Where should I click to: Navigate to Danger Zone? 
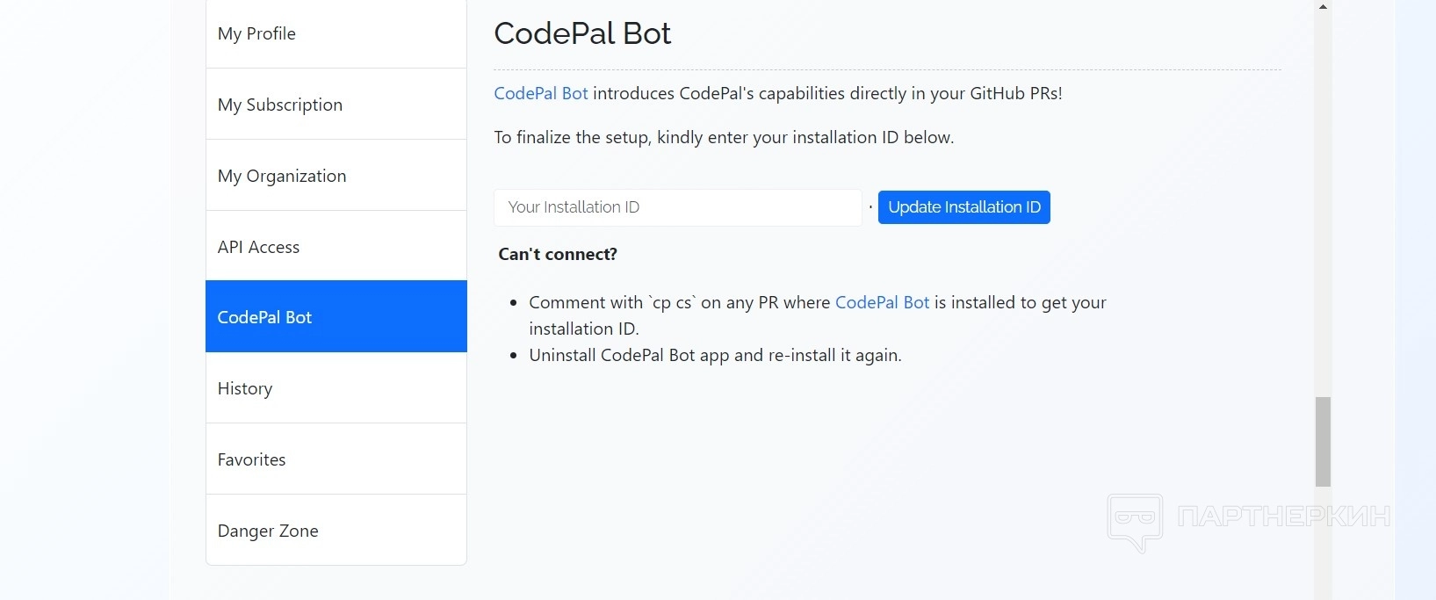point(336,531)
